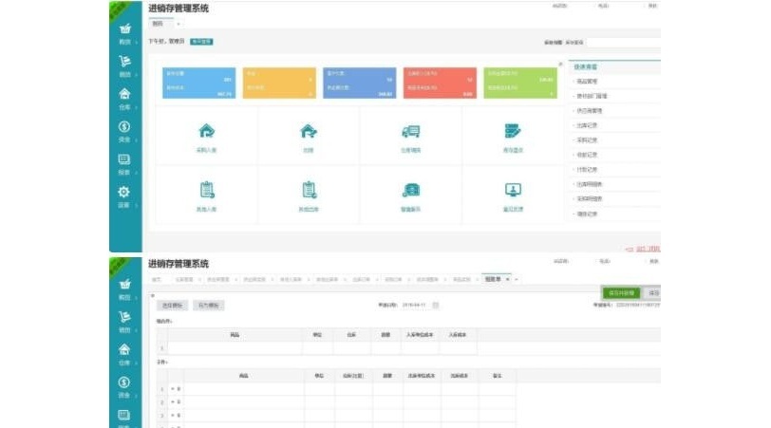Click the 商品 column header of the sub-items table
Screen dimensions: 771x428
pos(243,376)
